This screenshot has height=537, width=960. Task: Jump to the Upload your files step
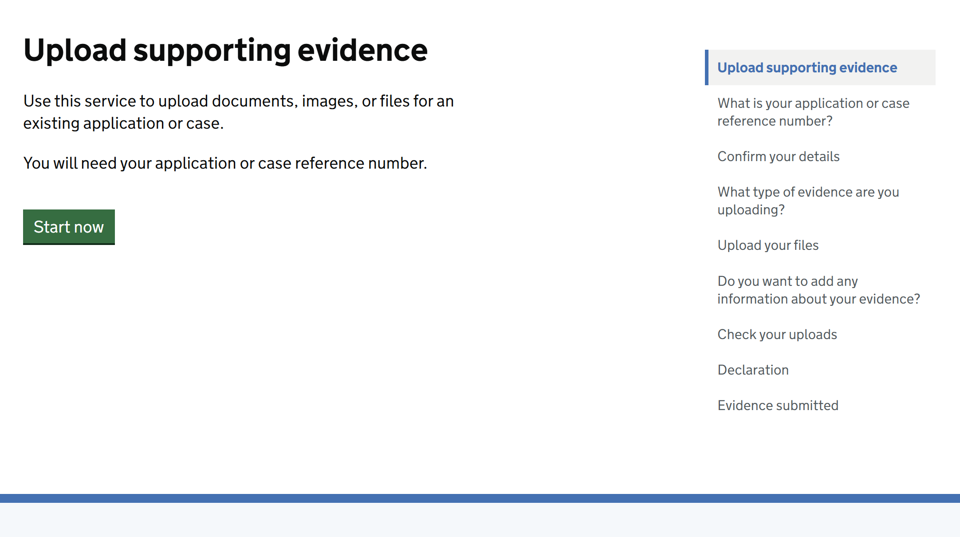[768, 245]
